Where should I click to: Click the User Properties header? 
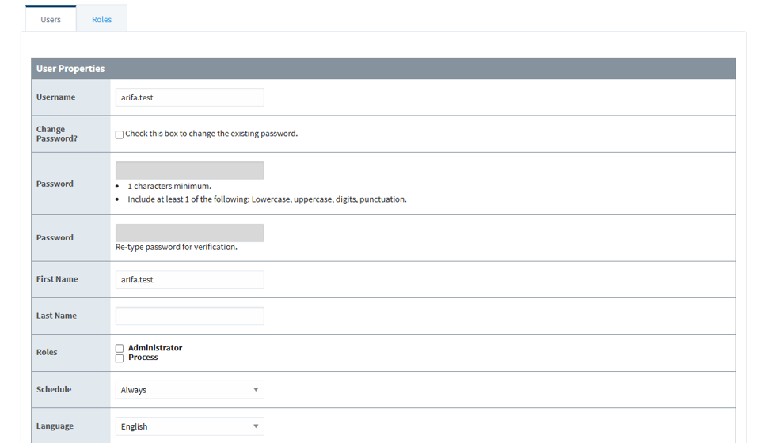(x=383, y=68)
